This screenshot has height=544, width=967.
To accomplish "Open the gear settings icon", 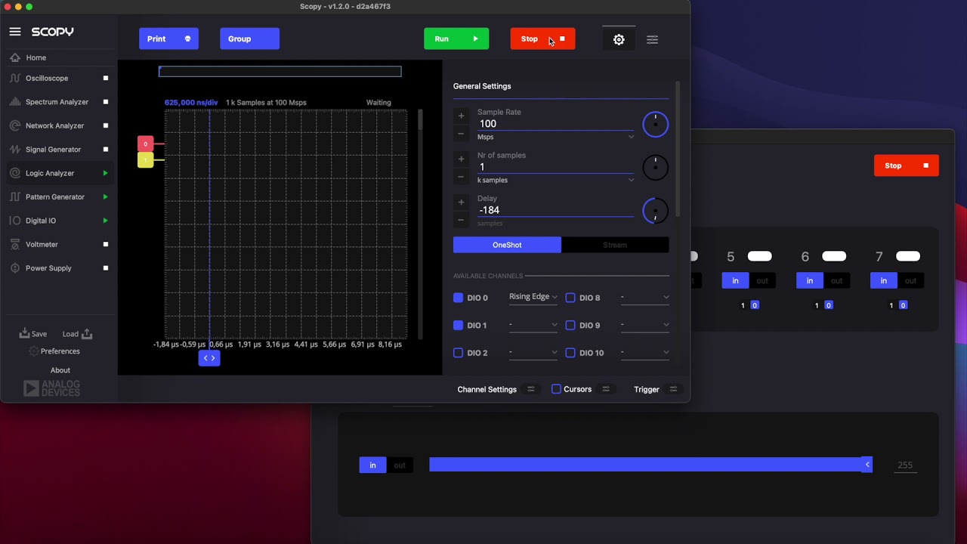I will click(619, 39).
